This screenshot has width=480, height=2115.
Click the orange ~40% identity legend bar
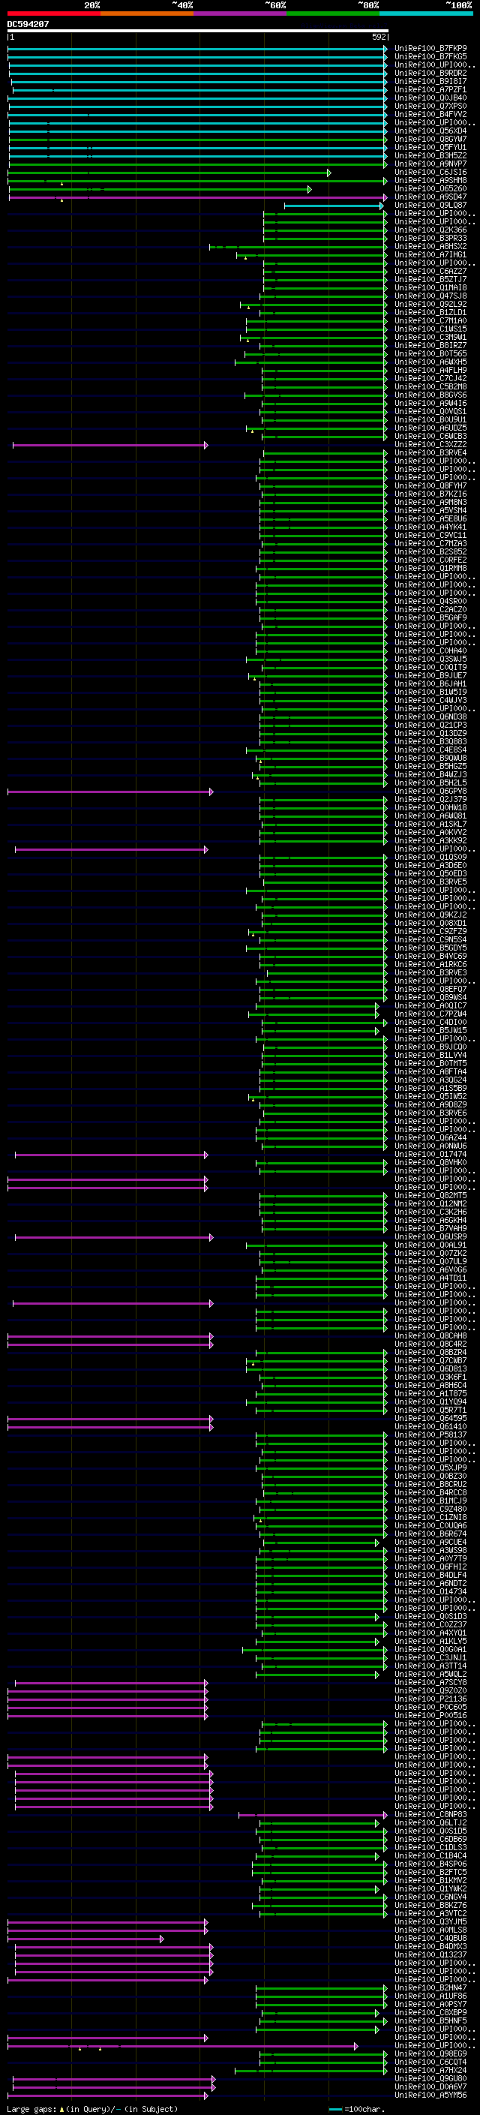pyautogui.click(x=147, y=14)
